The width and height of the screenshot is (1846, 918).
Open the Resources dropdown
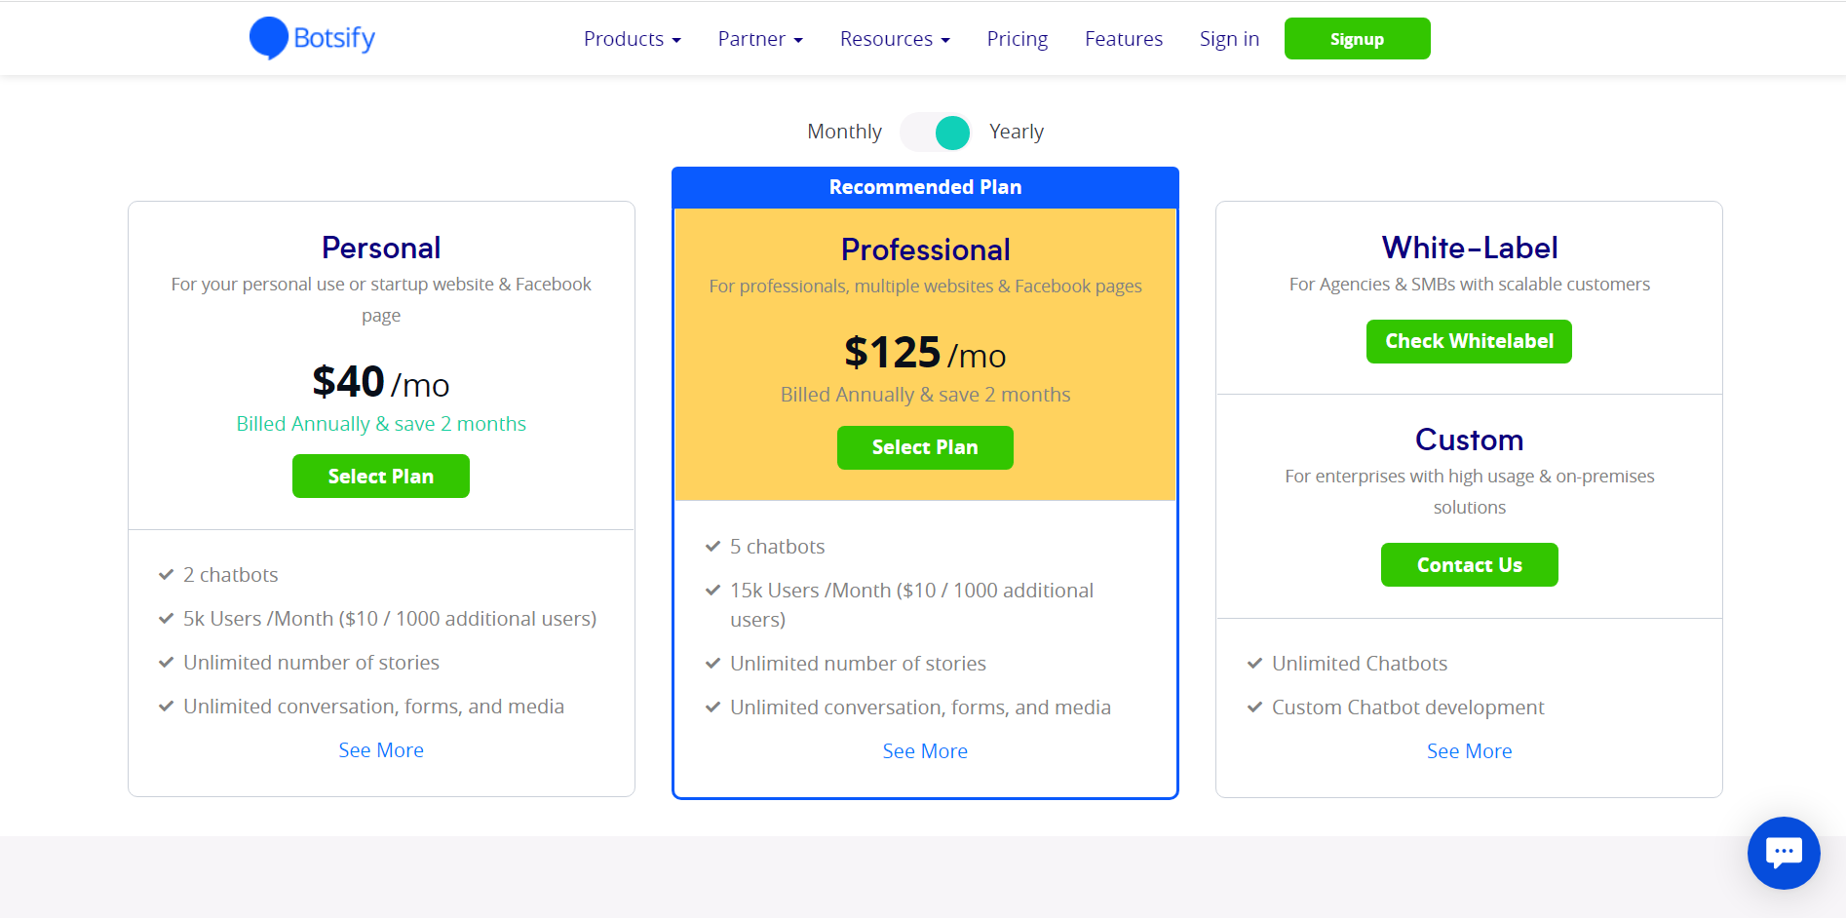click(x=894, y=38)
